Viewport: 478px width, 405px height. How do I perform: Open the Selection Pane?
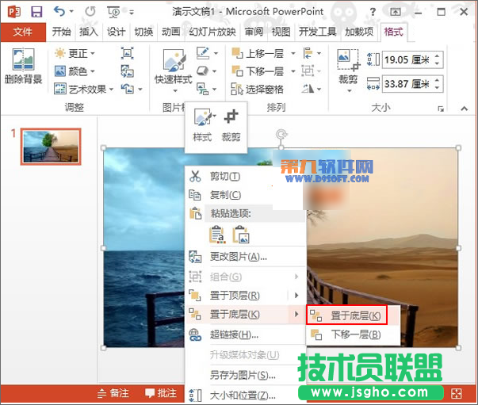[257, 89]
